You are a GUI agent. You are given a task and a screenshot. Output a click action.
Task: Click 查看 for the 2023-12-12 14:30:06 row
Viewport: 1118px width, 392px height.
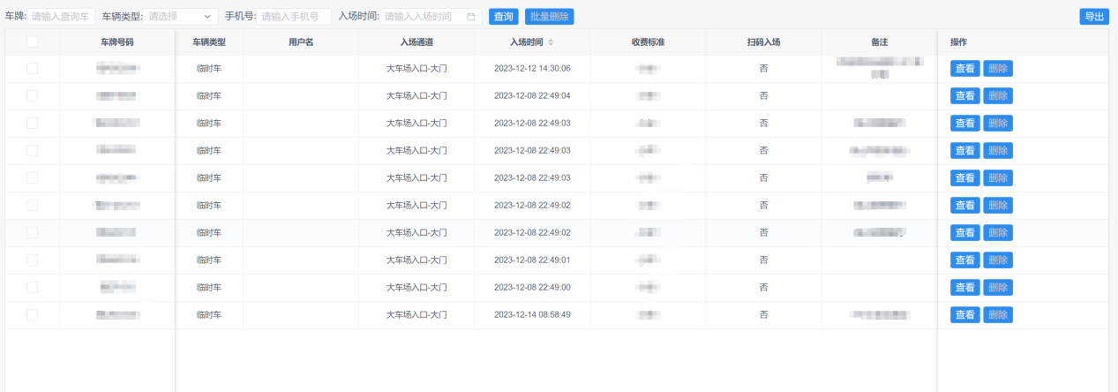click(x=964, y=69)
